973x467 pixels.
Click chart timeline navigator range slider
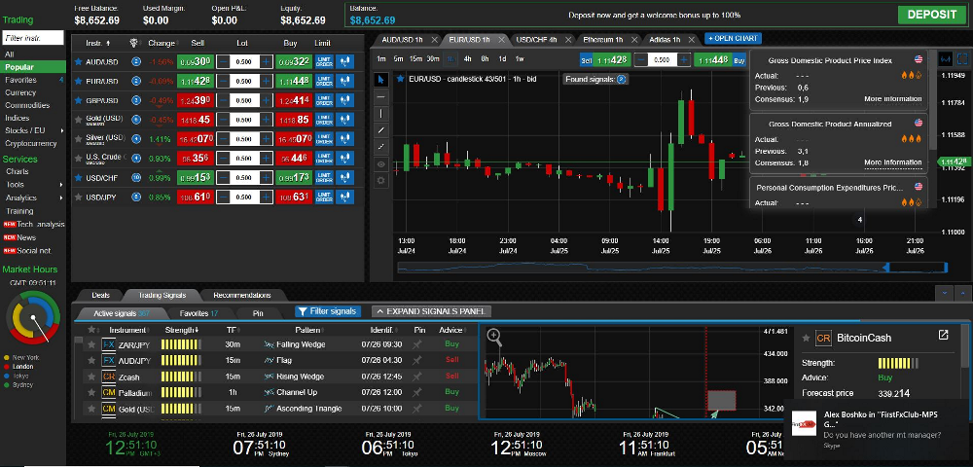(x=916, y=268)
